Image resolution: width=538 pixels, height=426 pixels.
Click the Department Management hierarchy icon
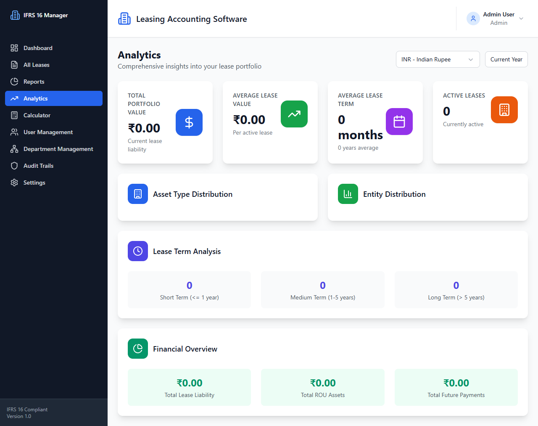pos(14,149)
